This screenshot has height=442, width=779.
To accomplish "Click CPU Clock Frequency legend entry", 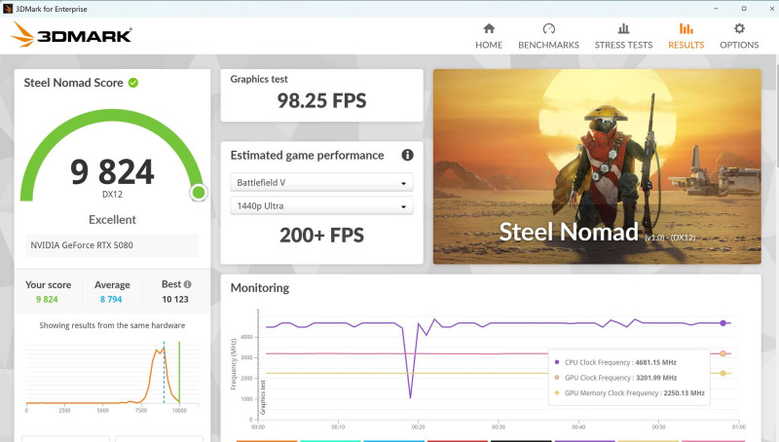I will click(x=615, y=362).
